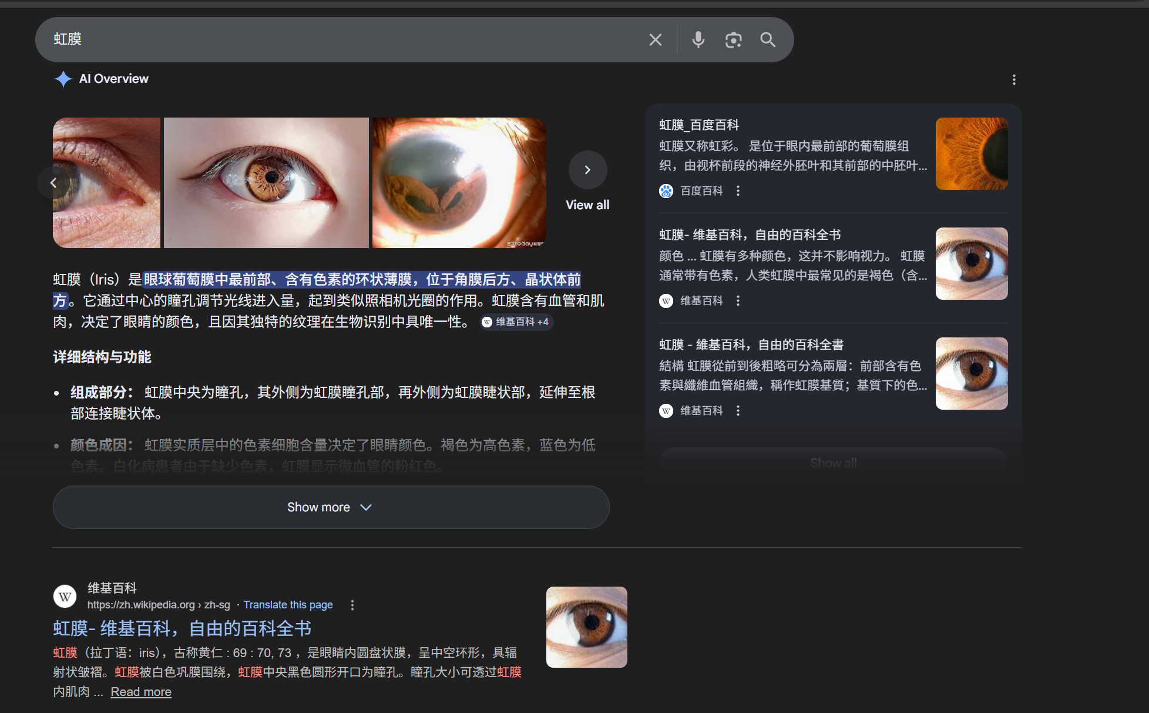Click View all images link
The width and height of the screenshot is (1149, 713).
click(587, 205)
